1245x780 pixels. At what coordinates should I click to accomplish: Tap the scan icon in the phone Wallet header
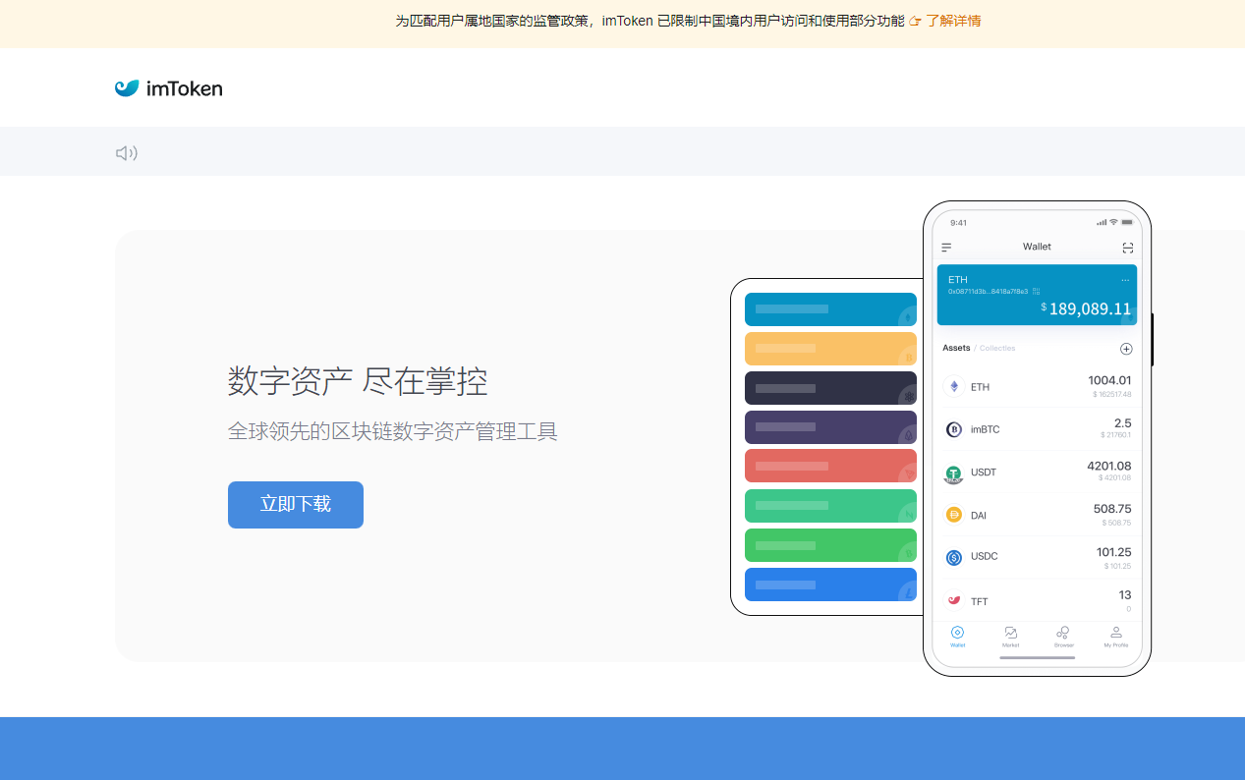click(1128, 248)
